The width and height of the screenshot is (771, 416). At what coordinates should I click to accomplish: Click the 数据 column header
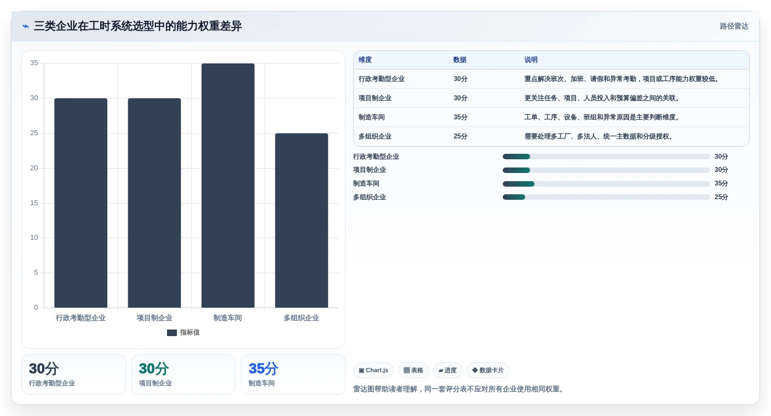460,60
